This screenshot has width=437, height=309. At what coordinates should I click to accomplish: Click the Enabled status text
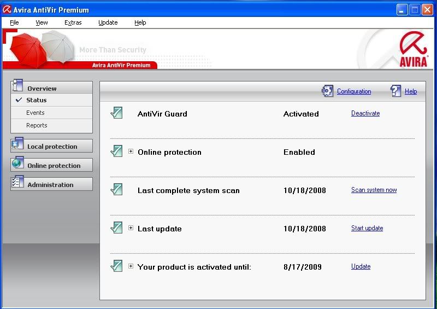299,152
